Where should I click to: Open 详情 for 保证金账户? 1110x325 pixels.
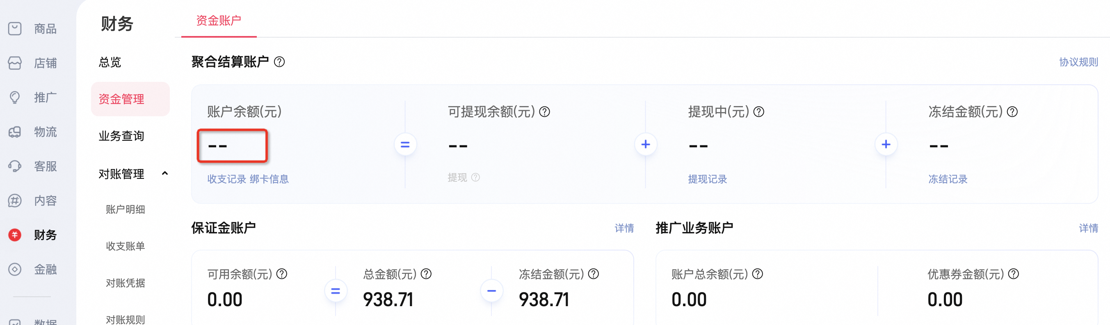click(x=624, y=228)
